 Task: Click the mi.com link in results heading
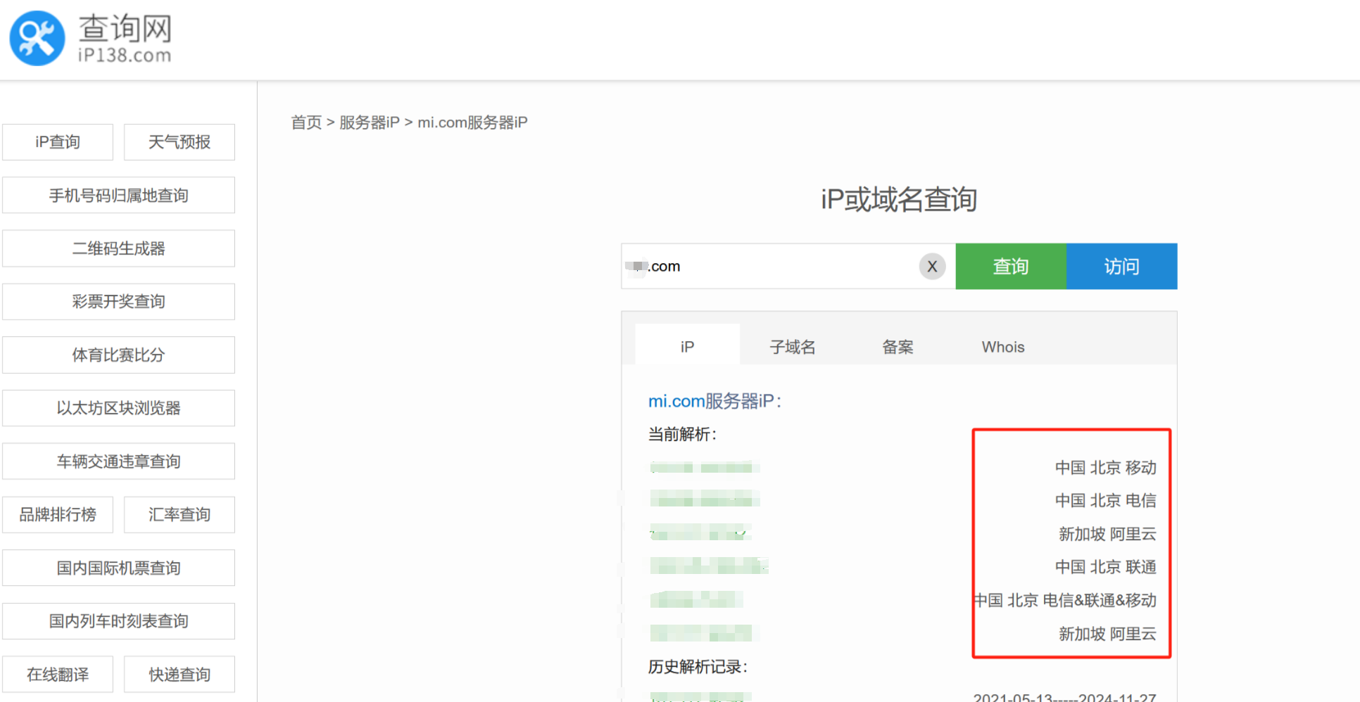676,401
